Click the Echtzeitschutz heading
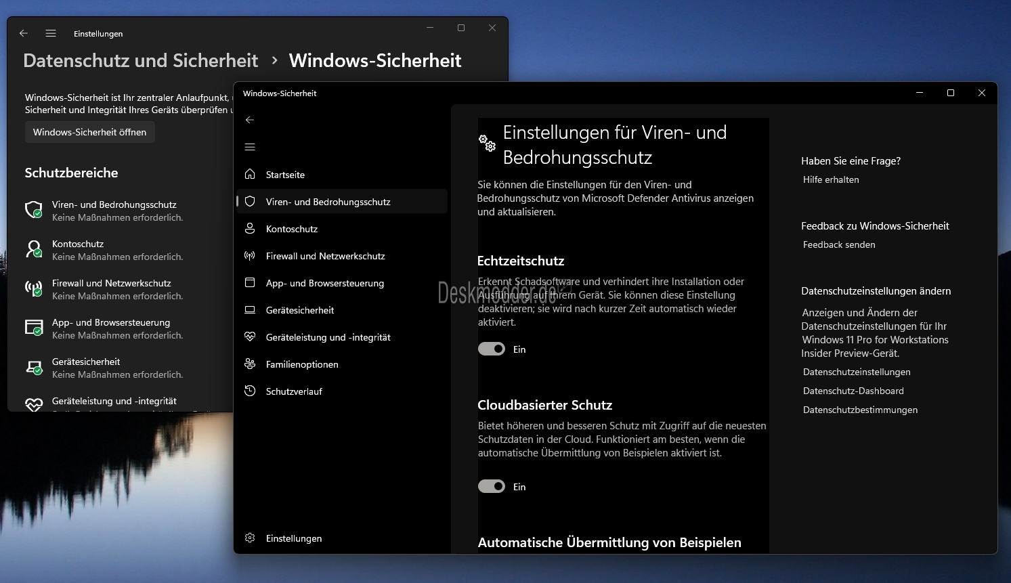 point(521,261)
